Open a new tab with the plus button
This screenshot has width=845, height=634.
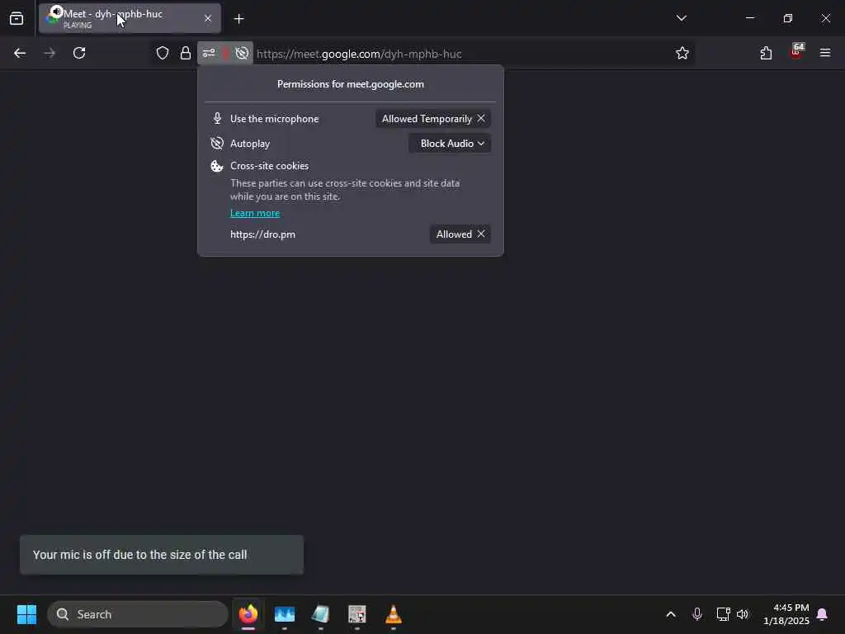point(238,19)
